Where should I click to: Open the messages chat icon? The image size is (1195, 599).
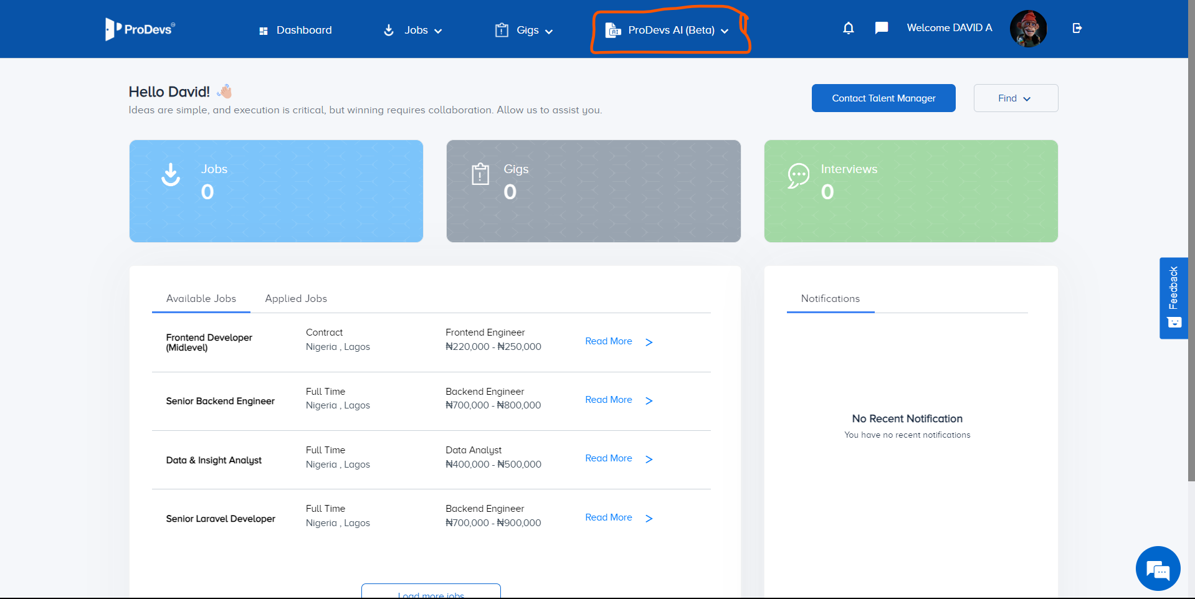point(881,28)
